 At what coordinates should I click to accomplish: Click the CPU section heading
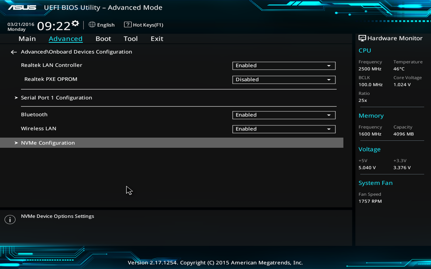tap(365, 50)
